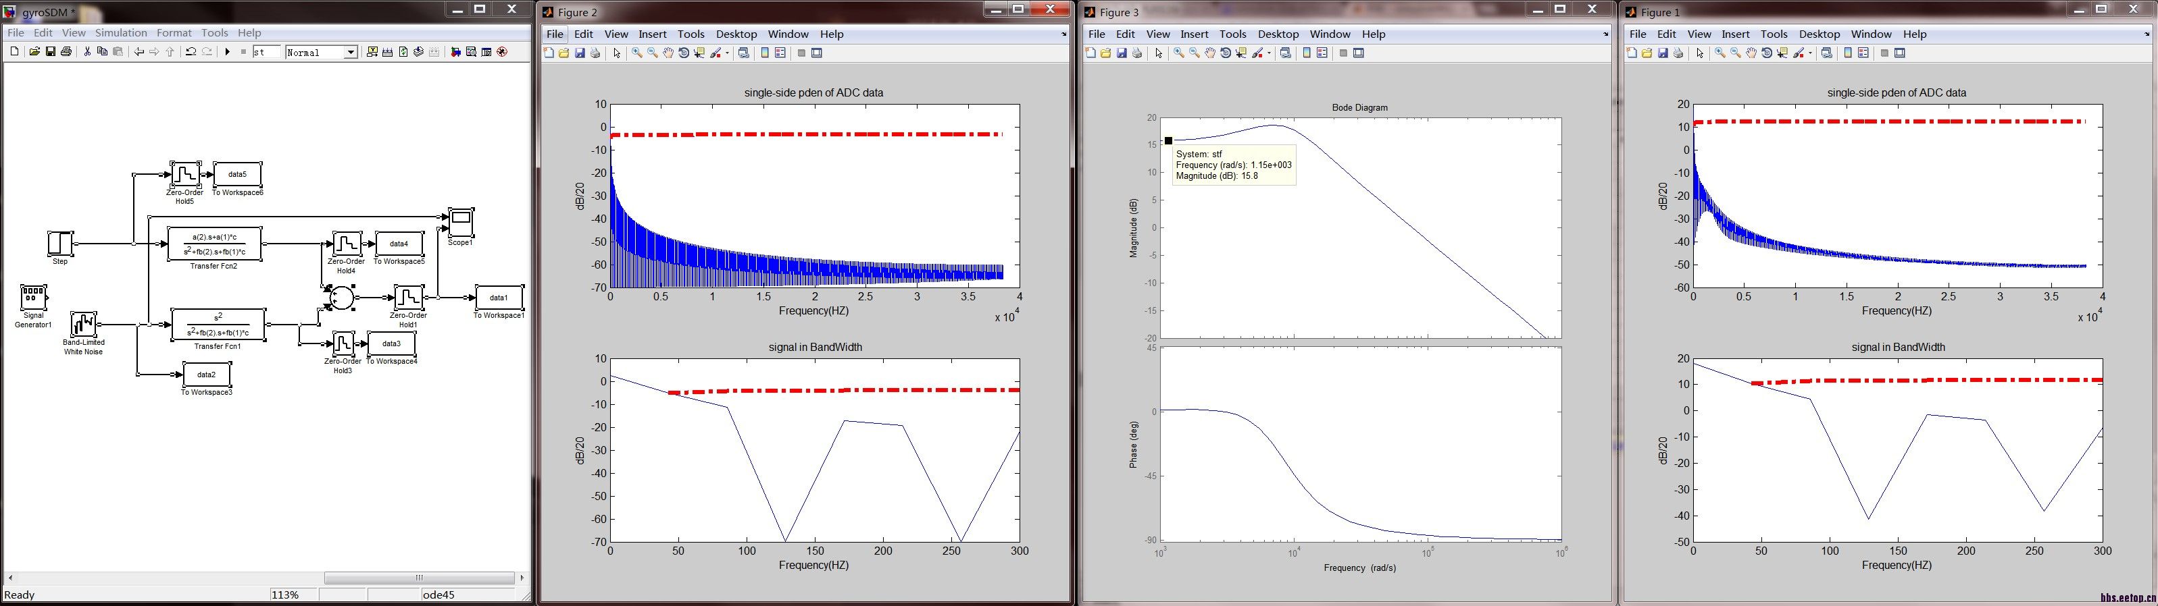
Task: Open the Simulink Library Browser icon
Action: [x=456, y=52]
